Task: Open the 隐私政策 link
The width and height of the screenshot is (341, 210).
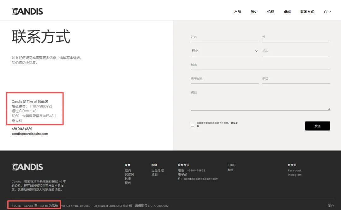Action: pos(234,123)
